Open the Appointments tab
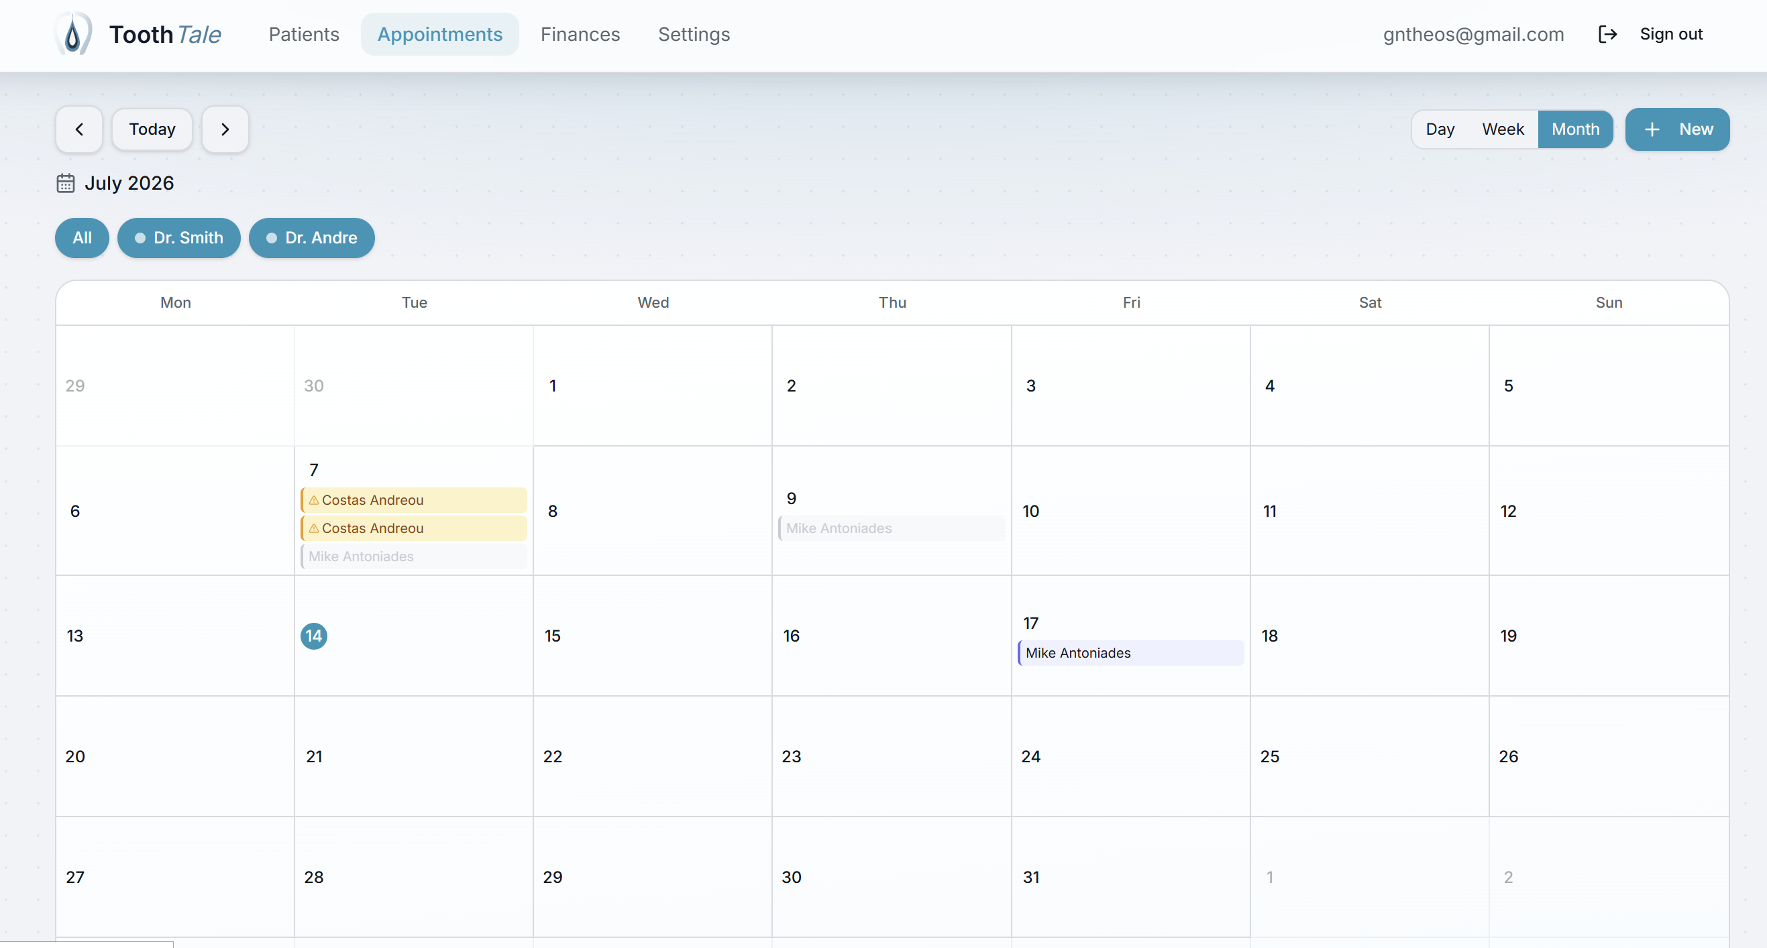The height and width of the screenshot is (948, 1767). tap(439, 34)
